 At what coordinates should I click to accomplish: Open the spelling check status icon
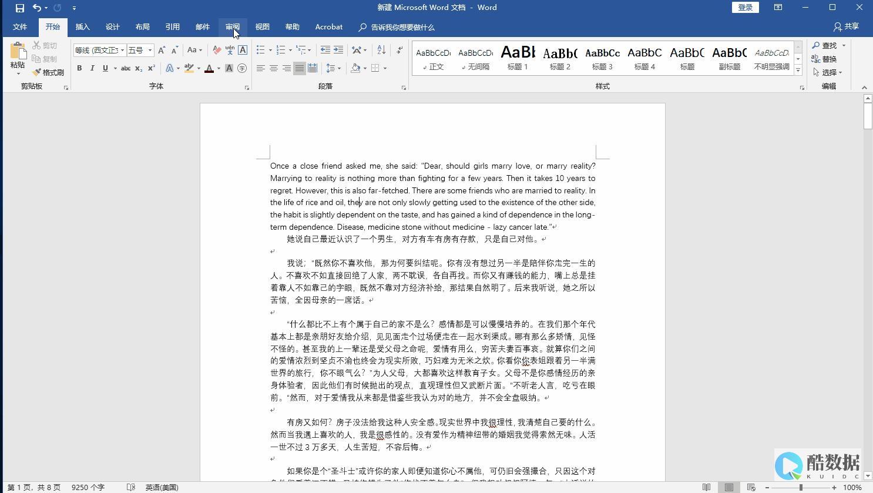pos(131,487)
